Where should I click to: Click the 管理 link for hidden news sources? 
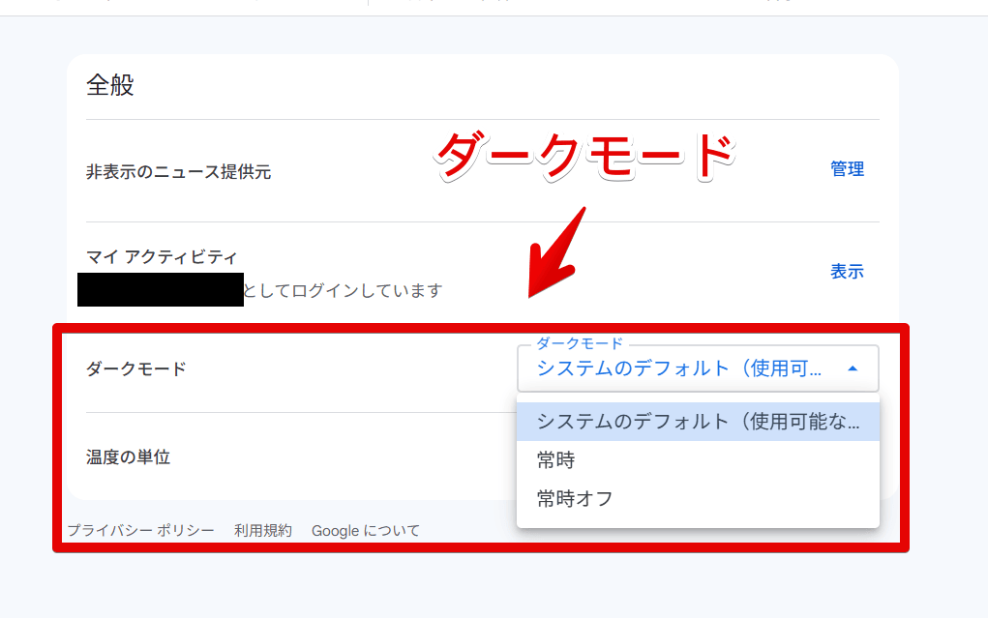click(847, 169)
